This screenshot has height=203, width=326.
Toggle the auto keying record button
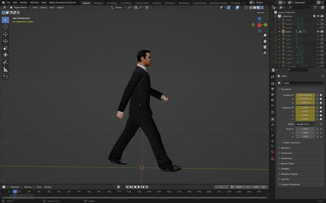118,187
